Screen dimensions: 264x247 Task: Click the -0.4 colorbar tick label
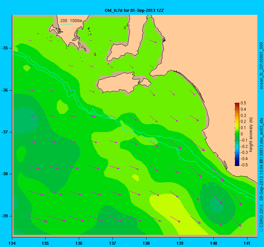(x=244, y=159)
